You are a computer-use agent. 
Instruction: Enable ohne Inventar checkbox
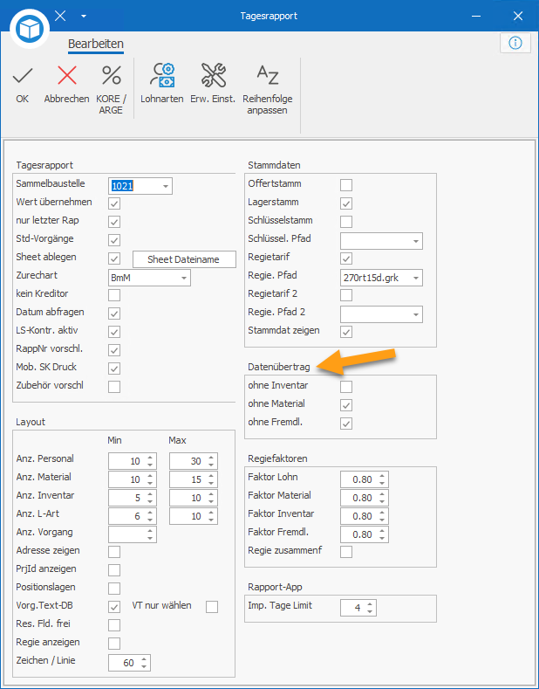pos(346,387)
